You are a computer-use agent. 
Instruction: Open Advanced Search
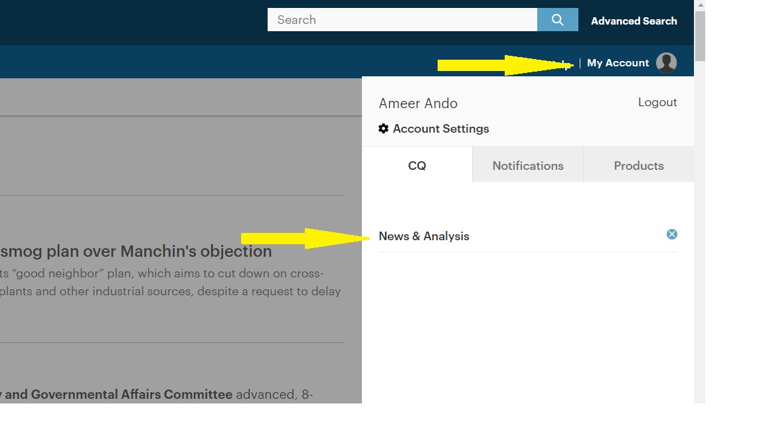634,21
